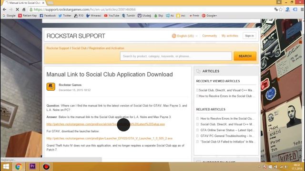
Task: Open the Google bookmark
Action: [x=9, y=16]
